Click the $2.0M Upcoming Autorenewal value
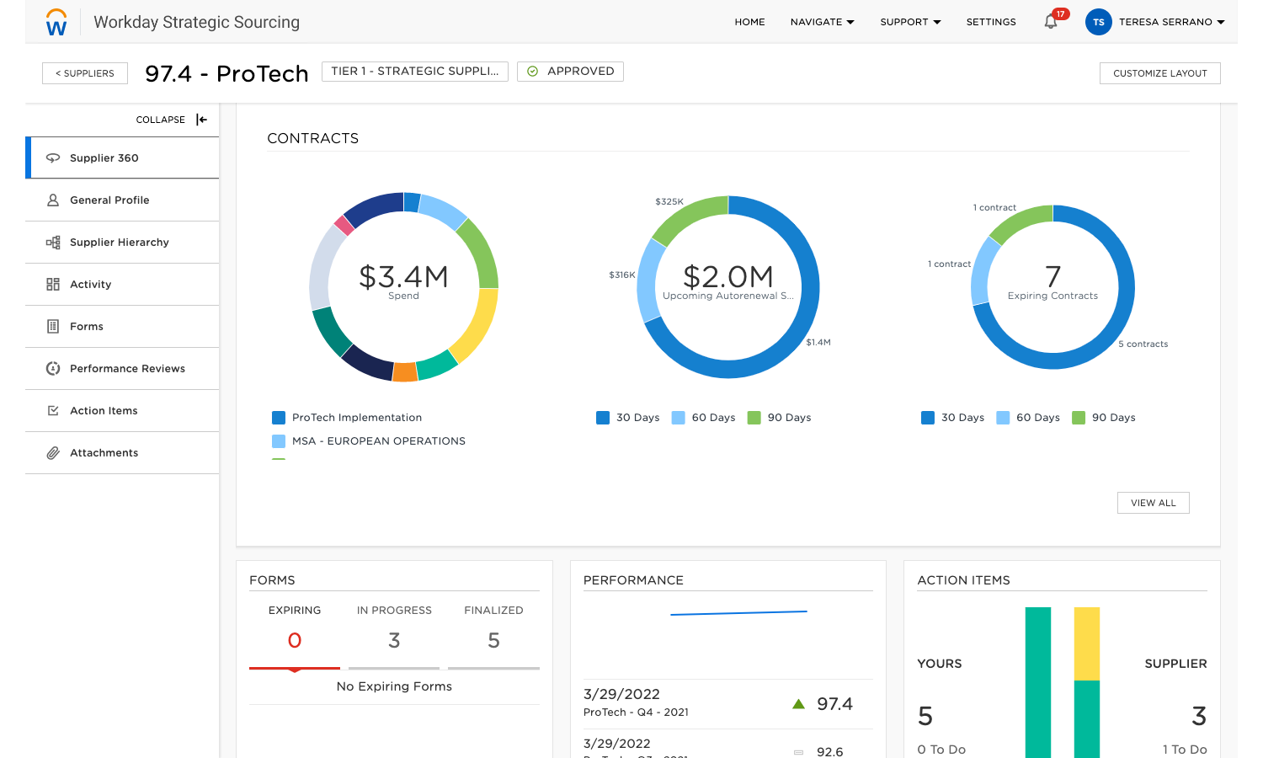 pos(728,276)
